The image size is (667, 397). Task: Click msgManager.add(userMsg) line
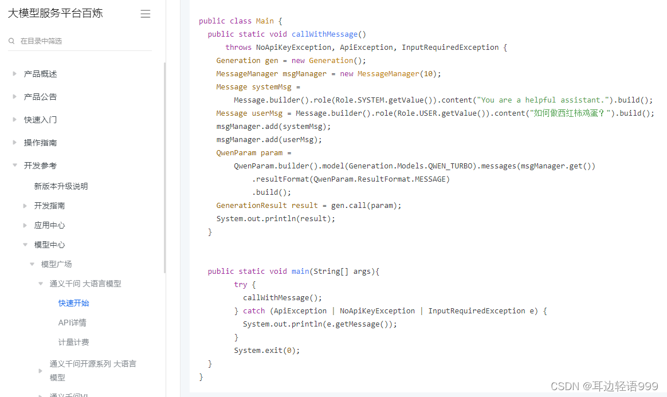pyautogui.click(x=269, y=140)
